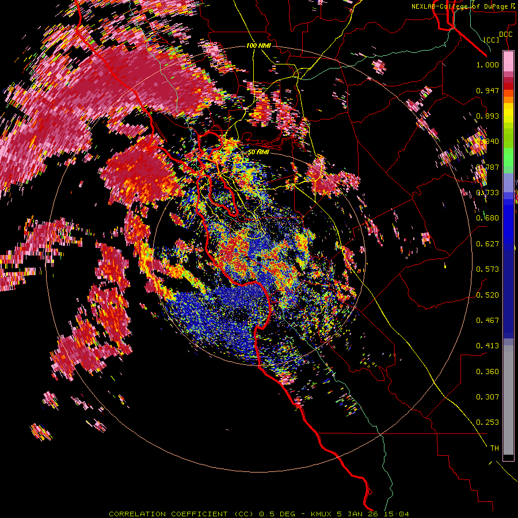Pick the black bottom segment of color bar
The height and width of the screenshot is (518, 518).
click(x=508, y=458)
